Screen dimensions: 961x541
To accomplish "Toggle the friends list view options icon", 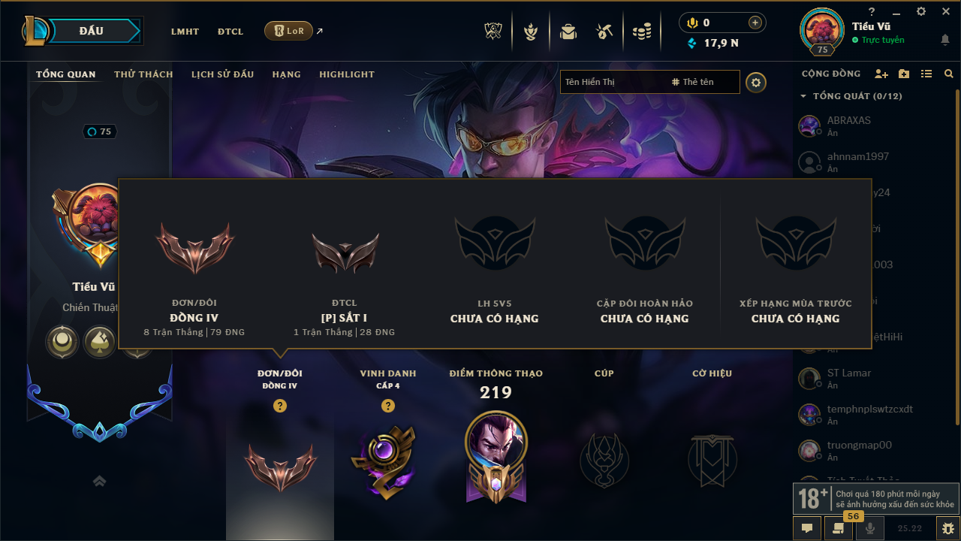I will click(926, 74).
